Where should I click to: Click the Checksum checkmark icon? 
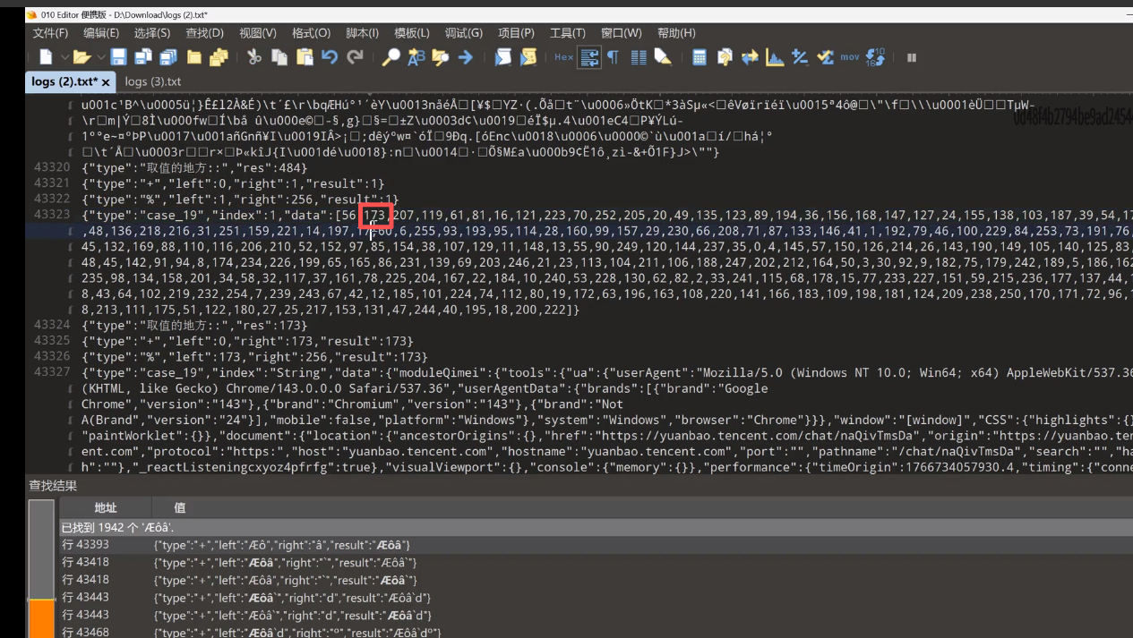coord(825,57)
